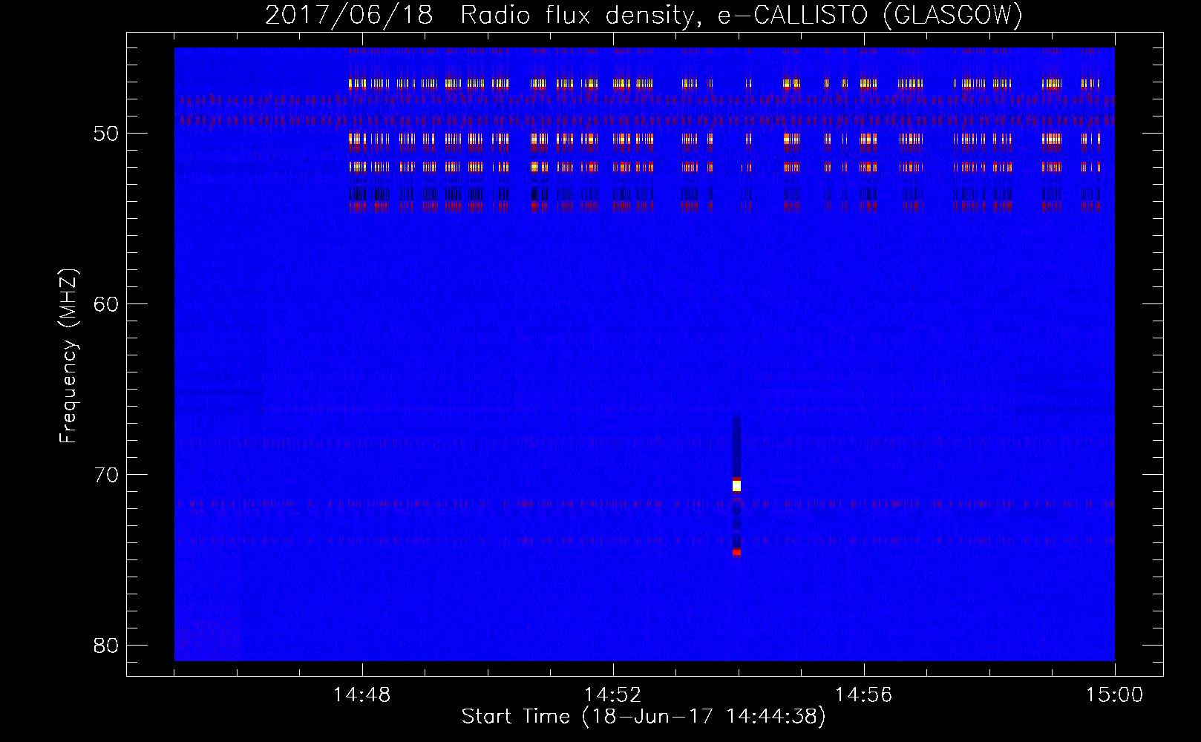Click the 'Start Time (18-Jun-17 14:44:38)' label
This screenshot has width=1201, height=742.
644,717
